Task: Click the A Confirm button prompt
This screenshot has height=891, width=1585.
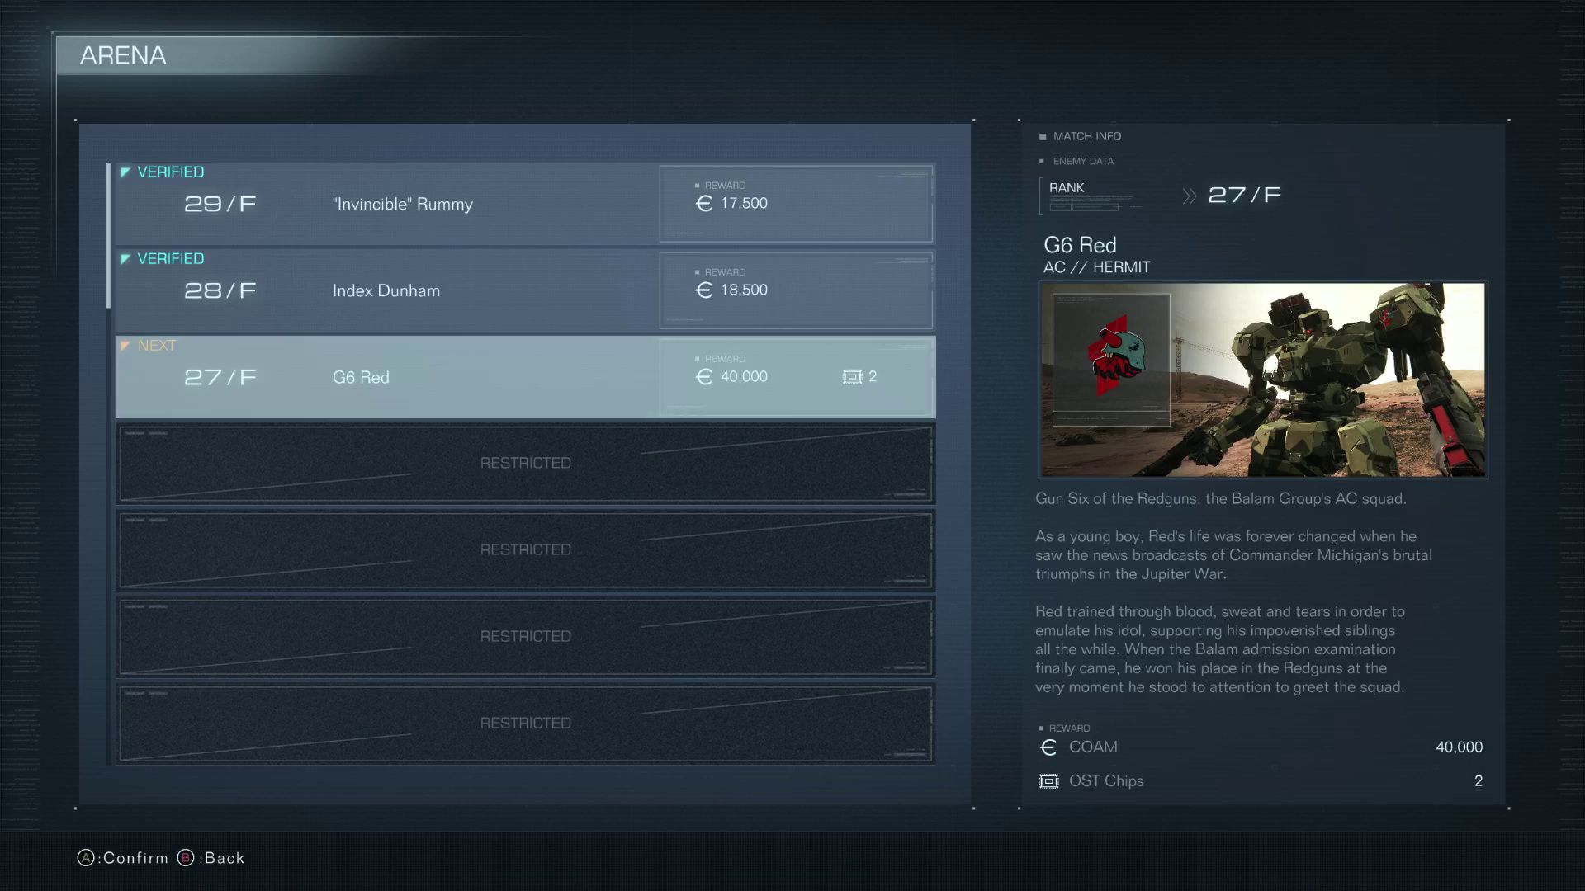Action: 123,858
